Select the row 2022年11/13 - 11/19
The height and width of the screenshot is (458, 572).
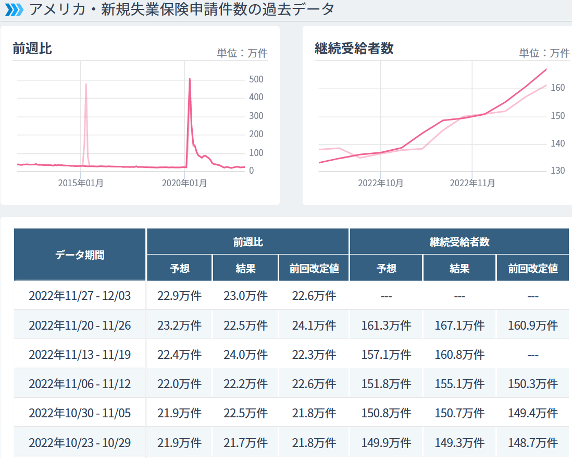pyautogui.click(x=291, y=354)
